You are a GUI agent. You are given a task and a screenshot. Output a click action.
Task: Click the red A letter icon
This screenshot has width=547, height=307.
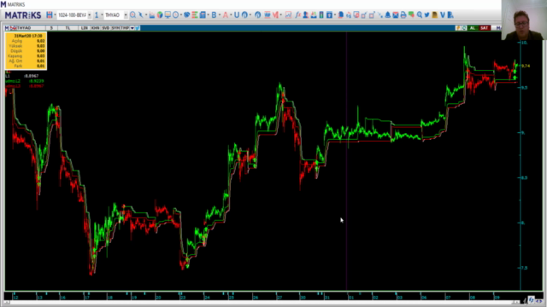click(226, 15)
